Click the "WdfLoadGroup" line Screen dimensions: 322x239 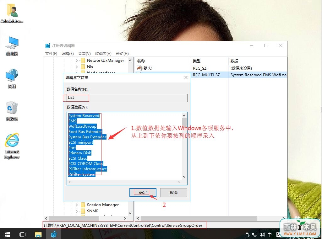(82, 126)
